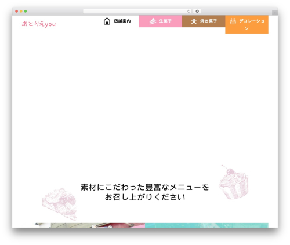Click the gingerbread man icon
This screenshot has width=290, height=245.
point(194,21)
